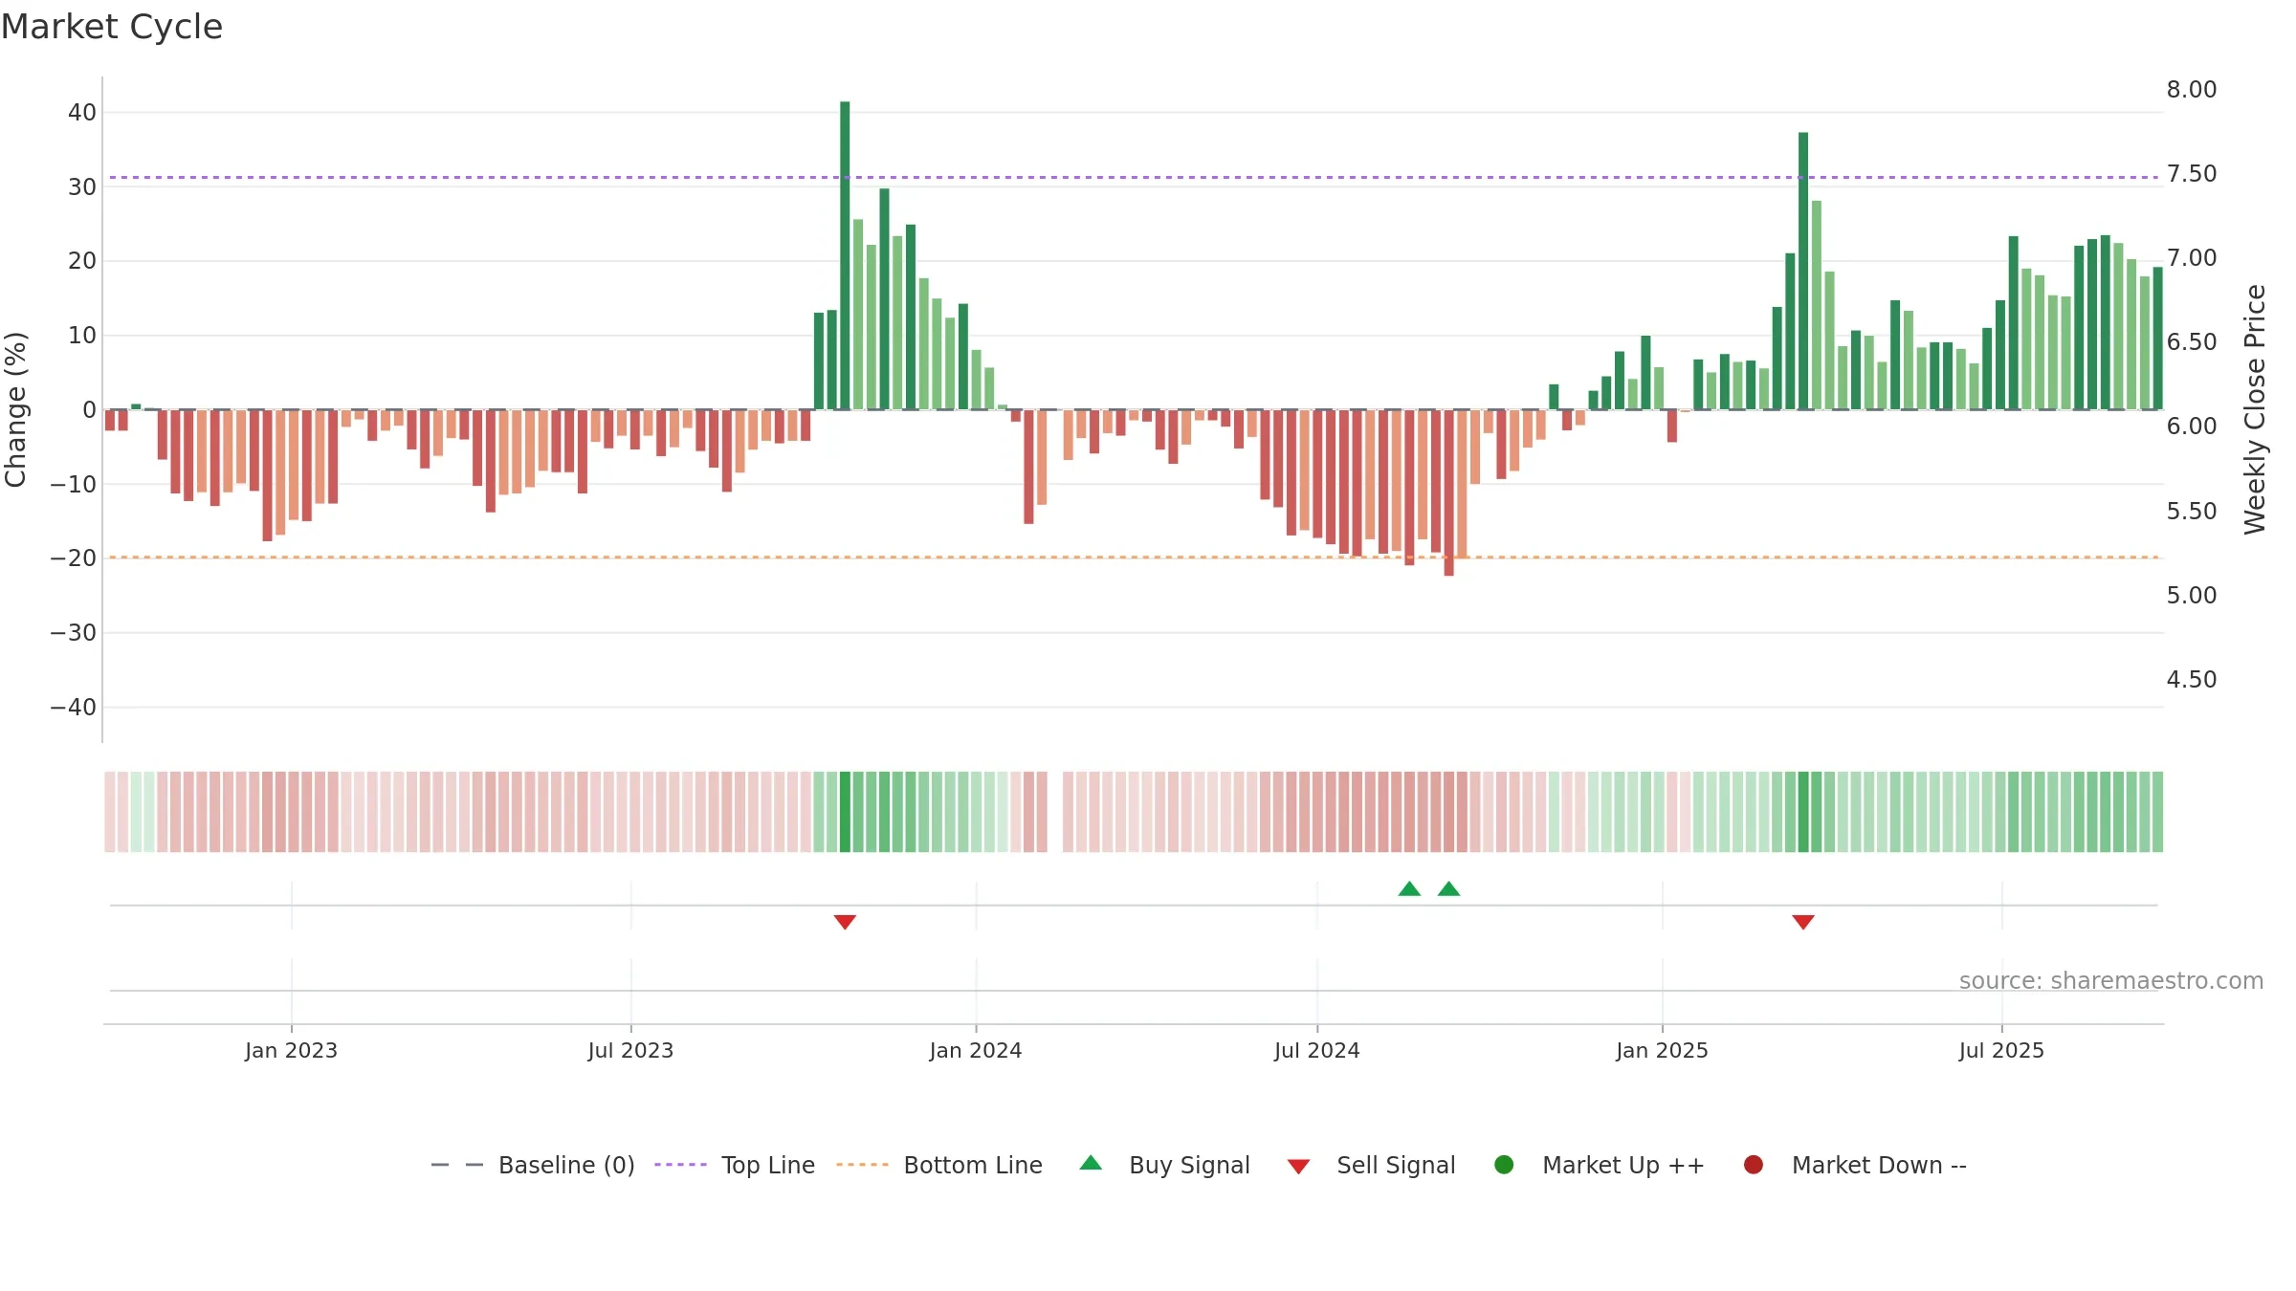The width and height of the screenshot is (2296, 1291).
Task: Click the Weekly Close Price axis title
Action: [2255, 409]
